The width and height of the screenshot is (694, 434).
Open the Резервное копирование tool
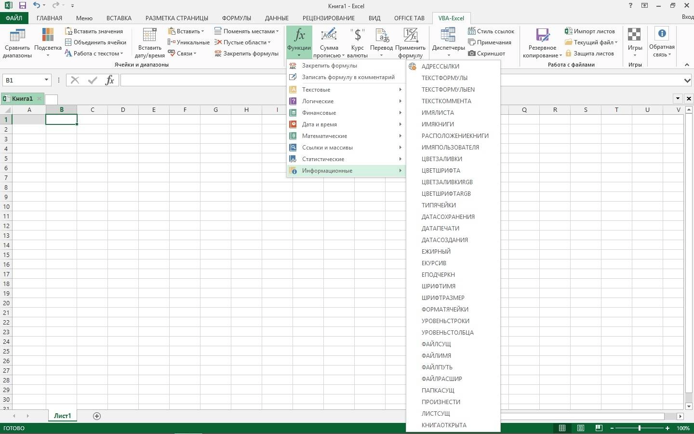(x=543, y=43)
